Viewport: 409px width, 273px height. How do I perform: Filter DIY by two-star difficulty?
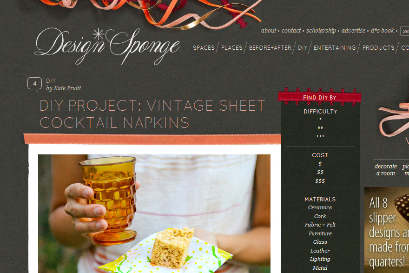(x=320, y=128)
